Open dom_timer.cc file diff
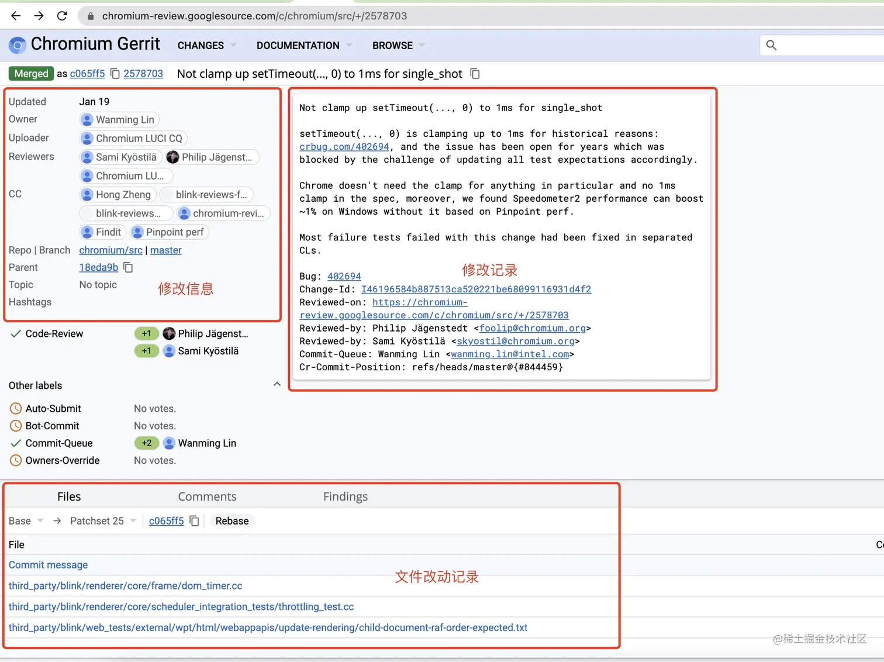The image size is (884, 662). [x=125, y=586]
